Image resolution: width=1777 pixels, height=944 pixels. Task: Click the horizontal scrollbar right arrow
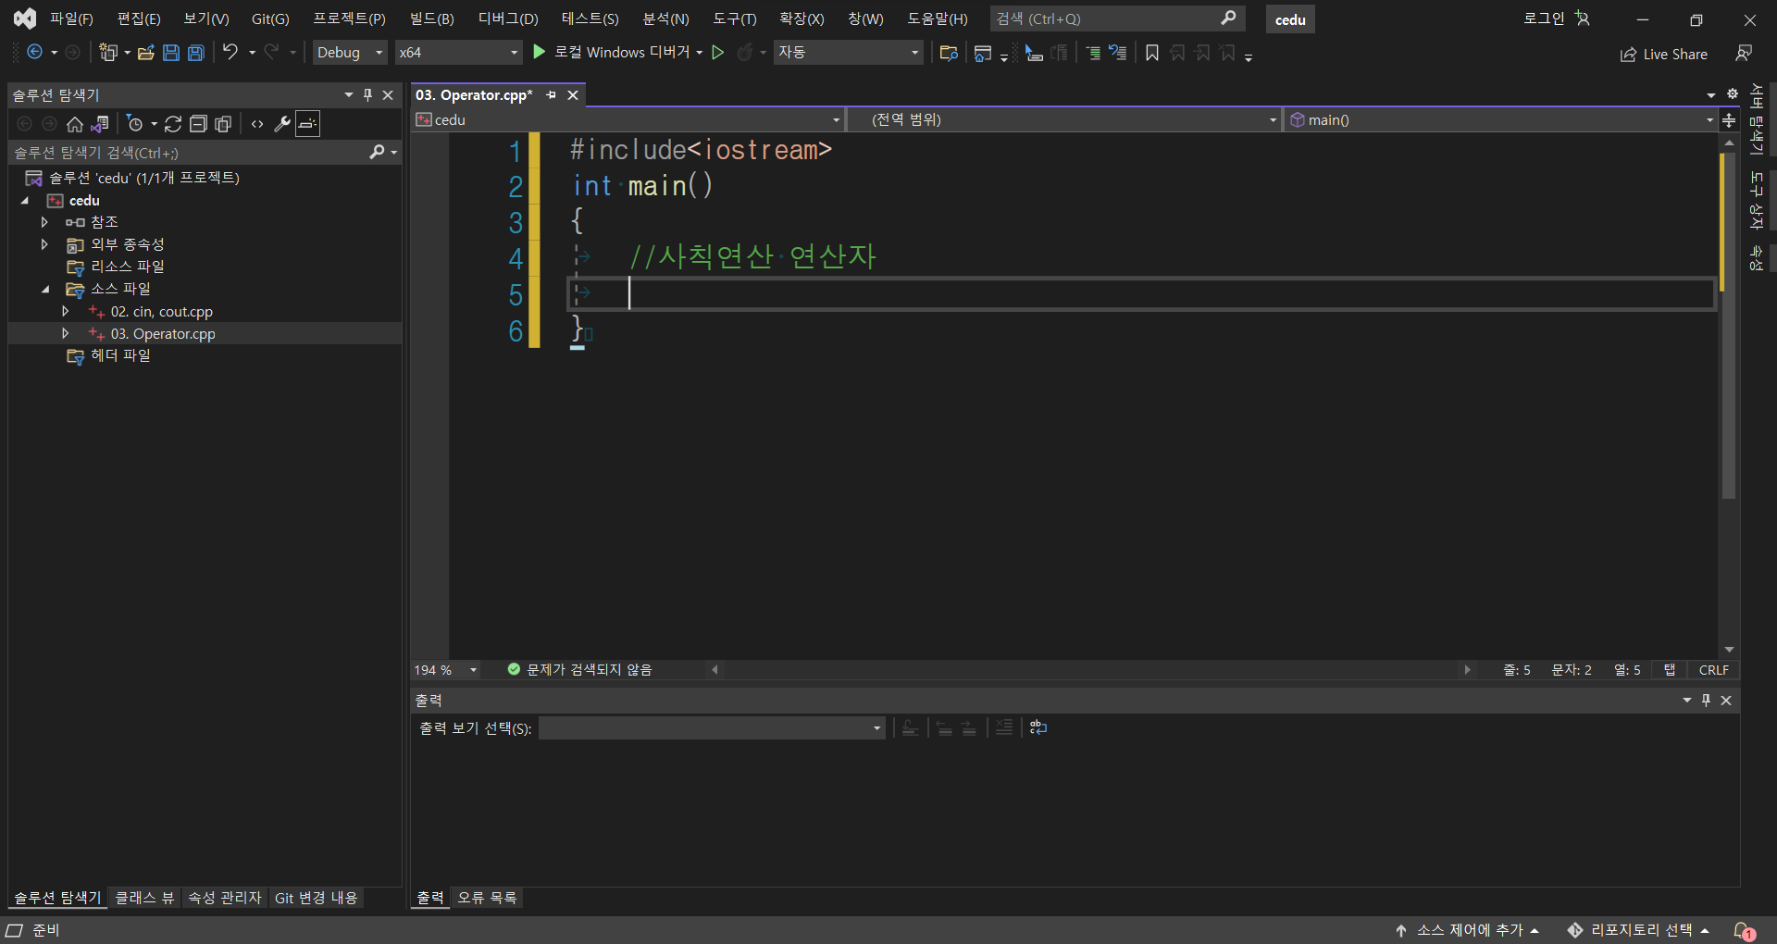(1467, 670)
